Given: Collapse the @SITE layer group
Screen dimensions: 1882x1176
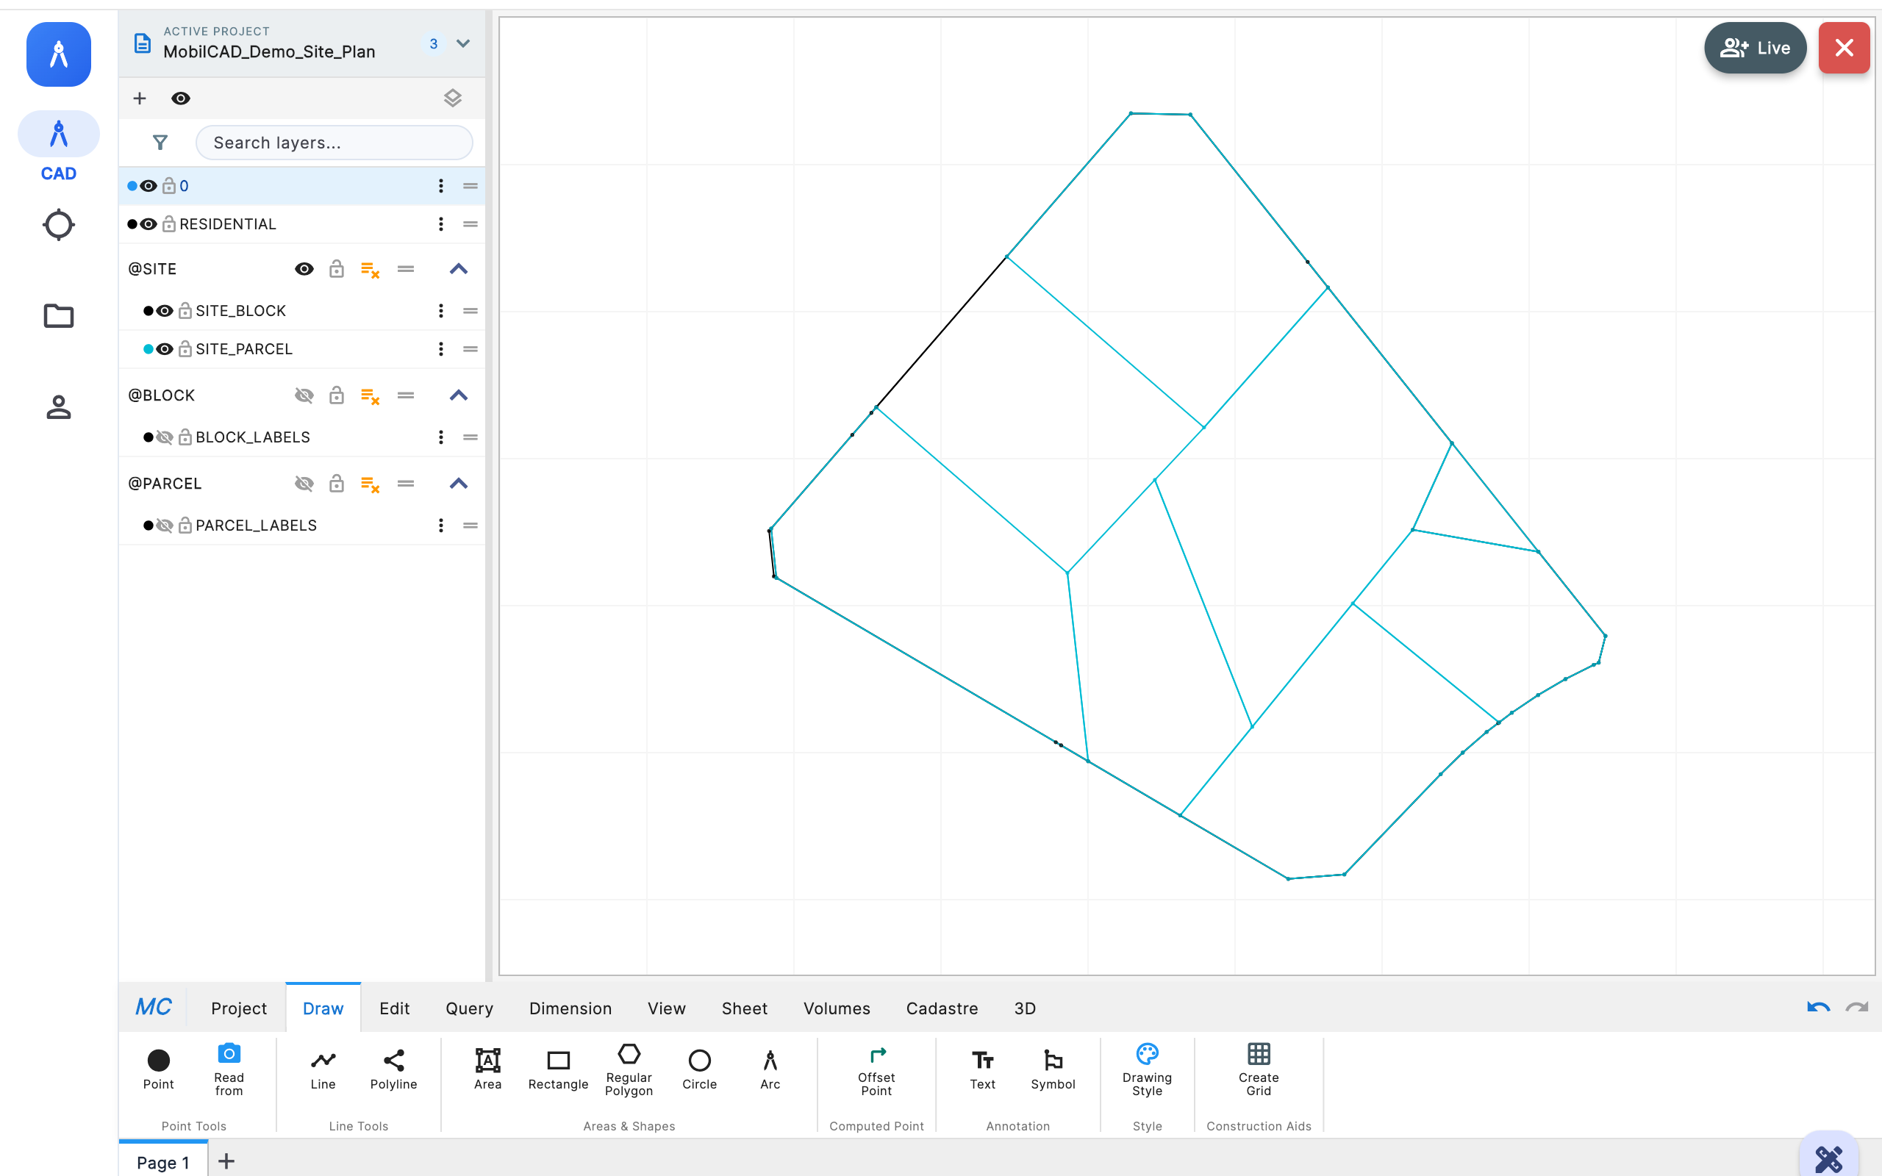Looking at the screenshot, I should click(x=459, y=269).
